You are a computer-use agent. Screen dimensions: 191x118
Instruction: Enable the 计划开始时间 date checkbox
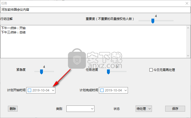pos(29,90)
